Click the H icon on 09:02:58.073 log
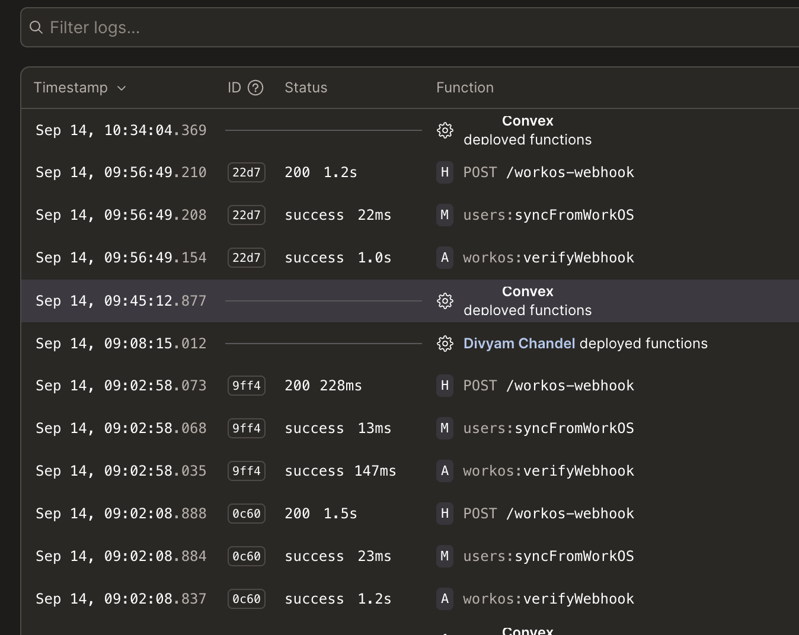Screen dimensions: 799x635 pyautogui.click(x=445, y=386)
